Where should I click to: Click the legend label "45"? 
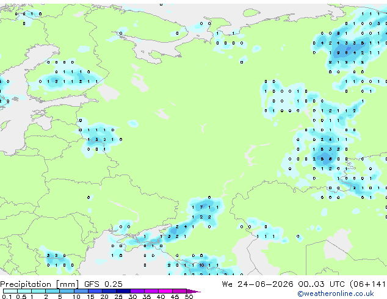[x=175, y=297]
